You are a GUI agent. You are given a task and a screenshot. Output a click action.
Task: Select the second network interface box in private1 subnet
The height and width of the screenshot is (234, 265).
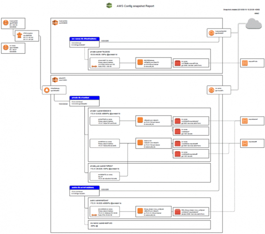click(105, 143)
